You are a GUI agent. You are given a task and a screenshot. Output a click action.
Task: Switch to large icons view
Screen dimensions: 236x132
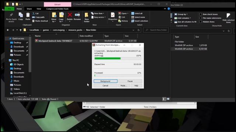point(168,99)
